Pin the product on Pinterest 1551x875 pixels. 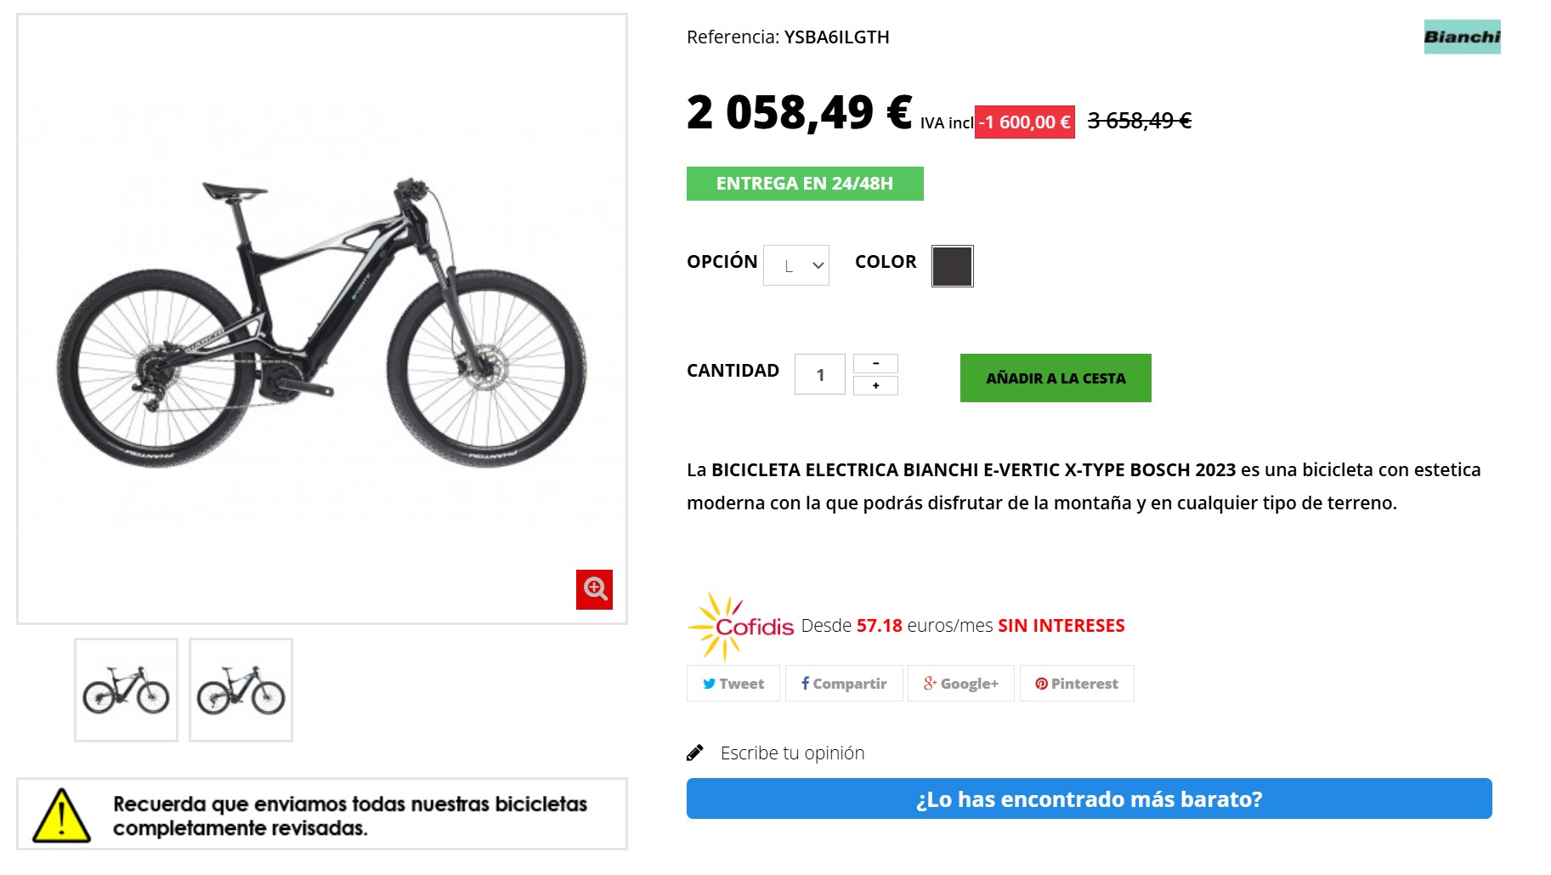(x=1076, y=684)
